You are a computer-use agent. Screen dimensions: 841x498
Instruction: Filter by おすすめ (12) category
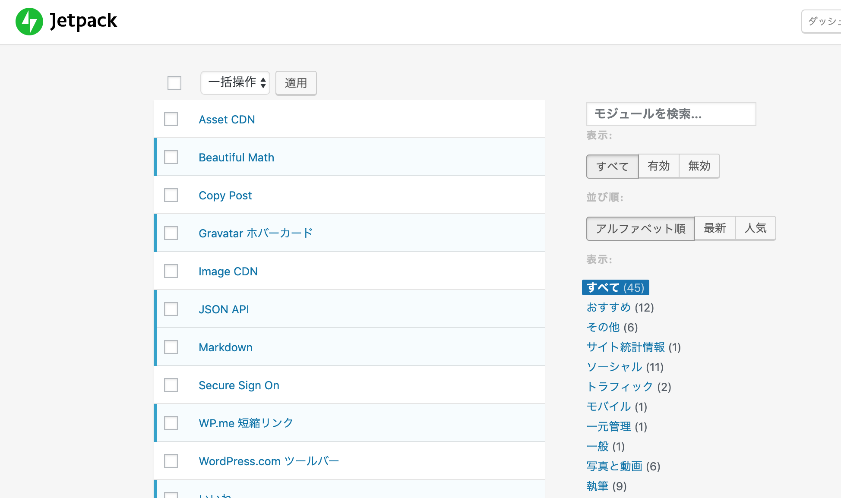[x=620, y=307]
